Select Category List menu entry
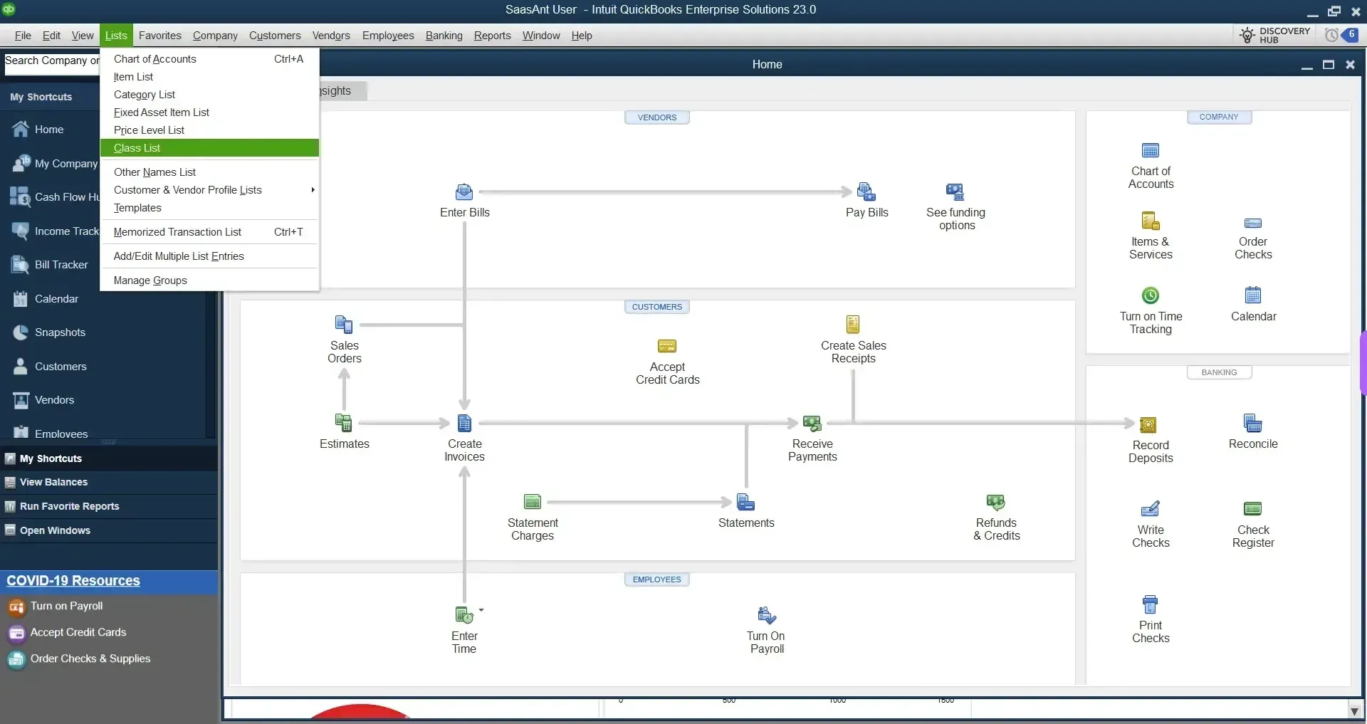Image resolution: width=1367 pixels, height=724 pixels. click(x=209, y=95)
